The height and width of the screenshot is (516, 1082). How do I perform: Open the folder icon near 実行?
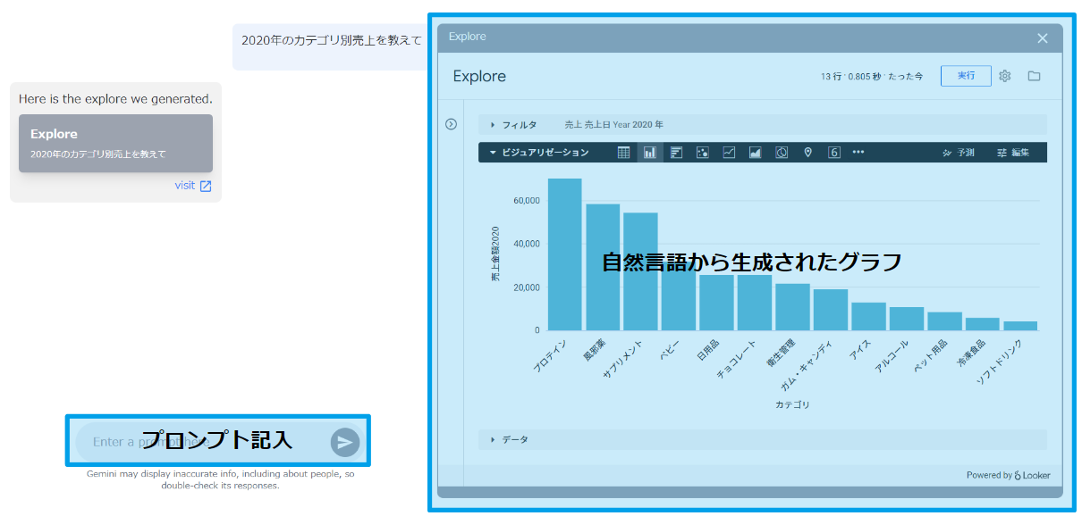1034,76
